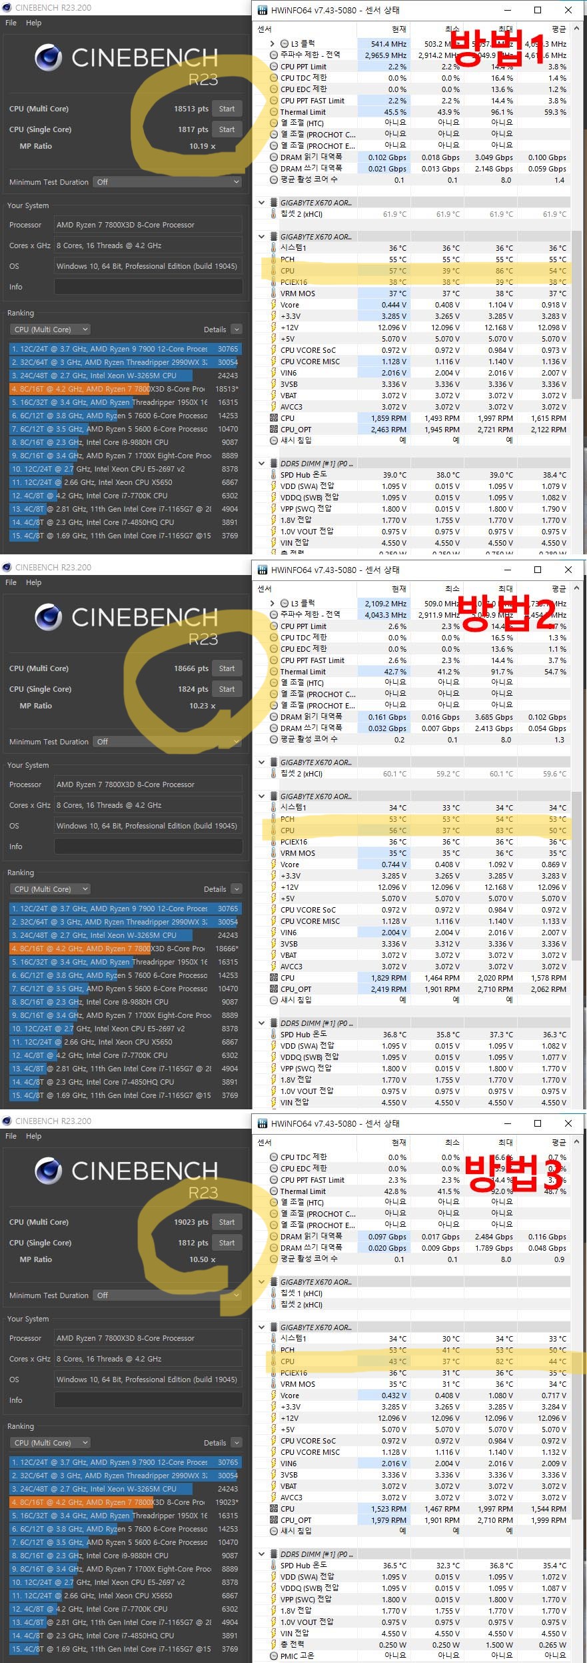The image size is (587, 1663).
Task: Collapse DDR5 DIMM group with SPD Hub 36.8 °C
Action: coord(262,1023)
